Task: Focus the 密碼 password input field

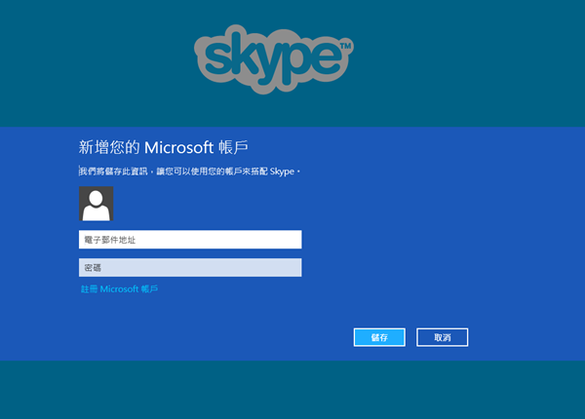Action: 190,267
